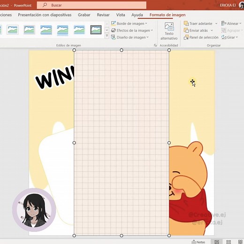Open Presentación con diapositivas tab

(45, 15)
